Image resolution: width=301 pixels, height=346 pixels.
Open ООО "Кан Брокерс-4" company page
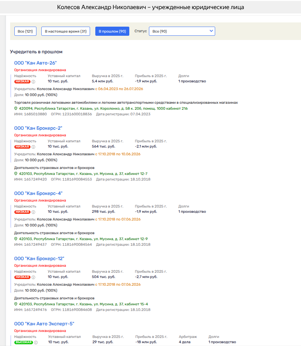[x=38, y=193]
